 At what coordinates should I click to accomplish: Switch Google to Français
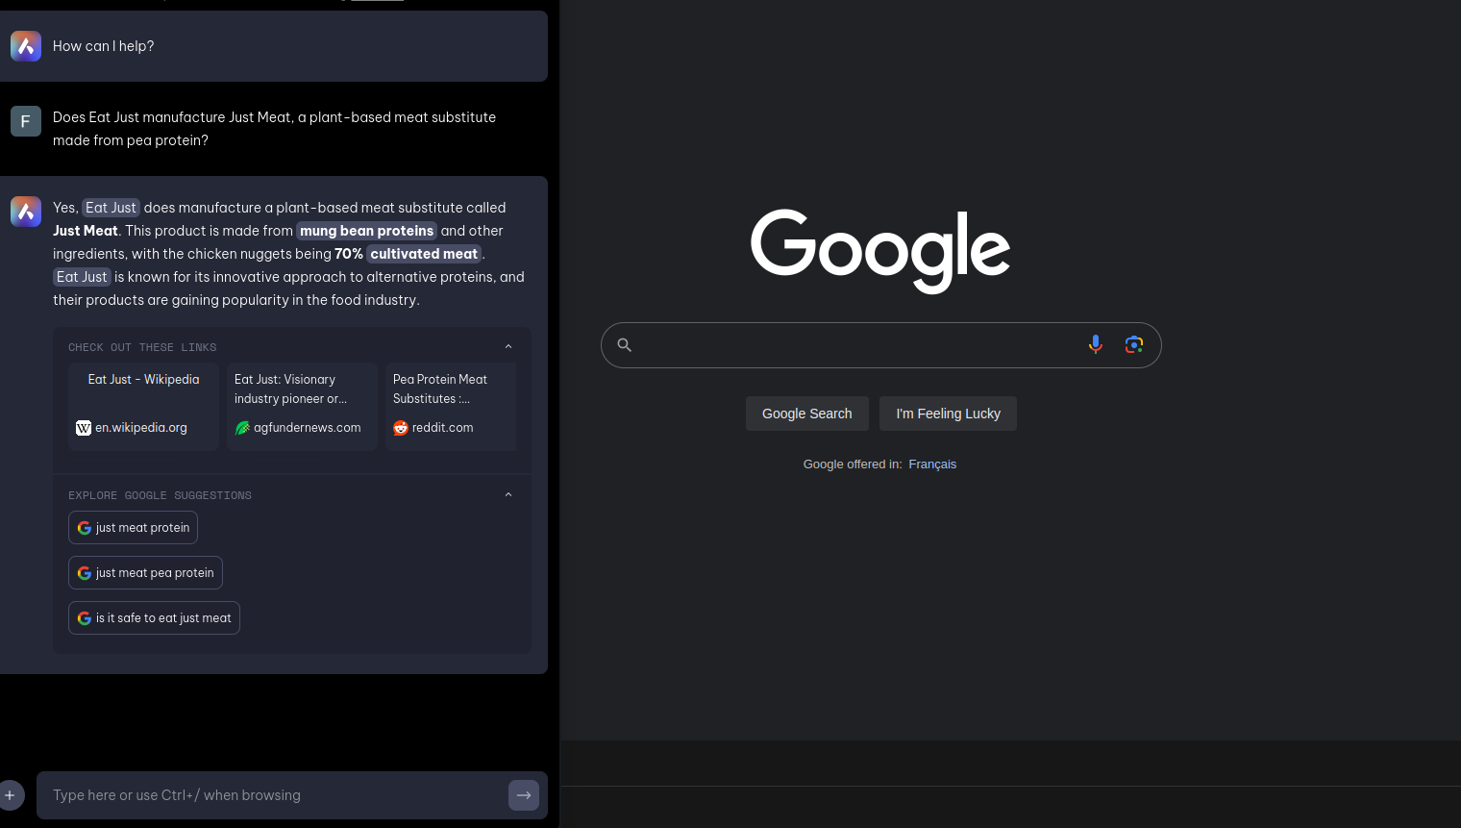coord(932,464)
